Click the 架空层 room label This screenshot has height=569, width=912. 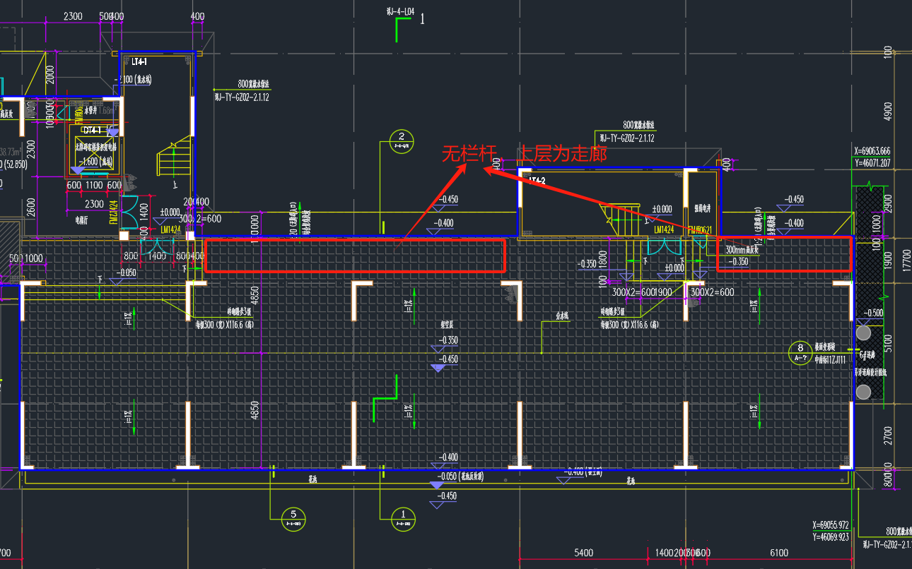tap(448, 326)
